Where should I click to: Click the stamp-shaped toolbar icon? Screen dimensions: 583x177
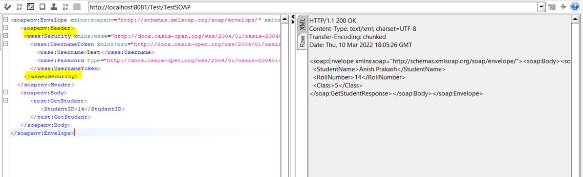(x=54, y=7)
